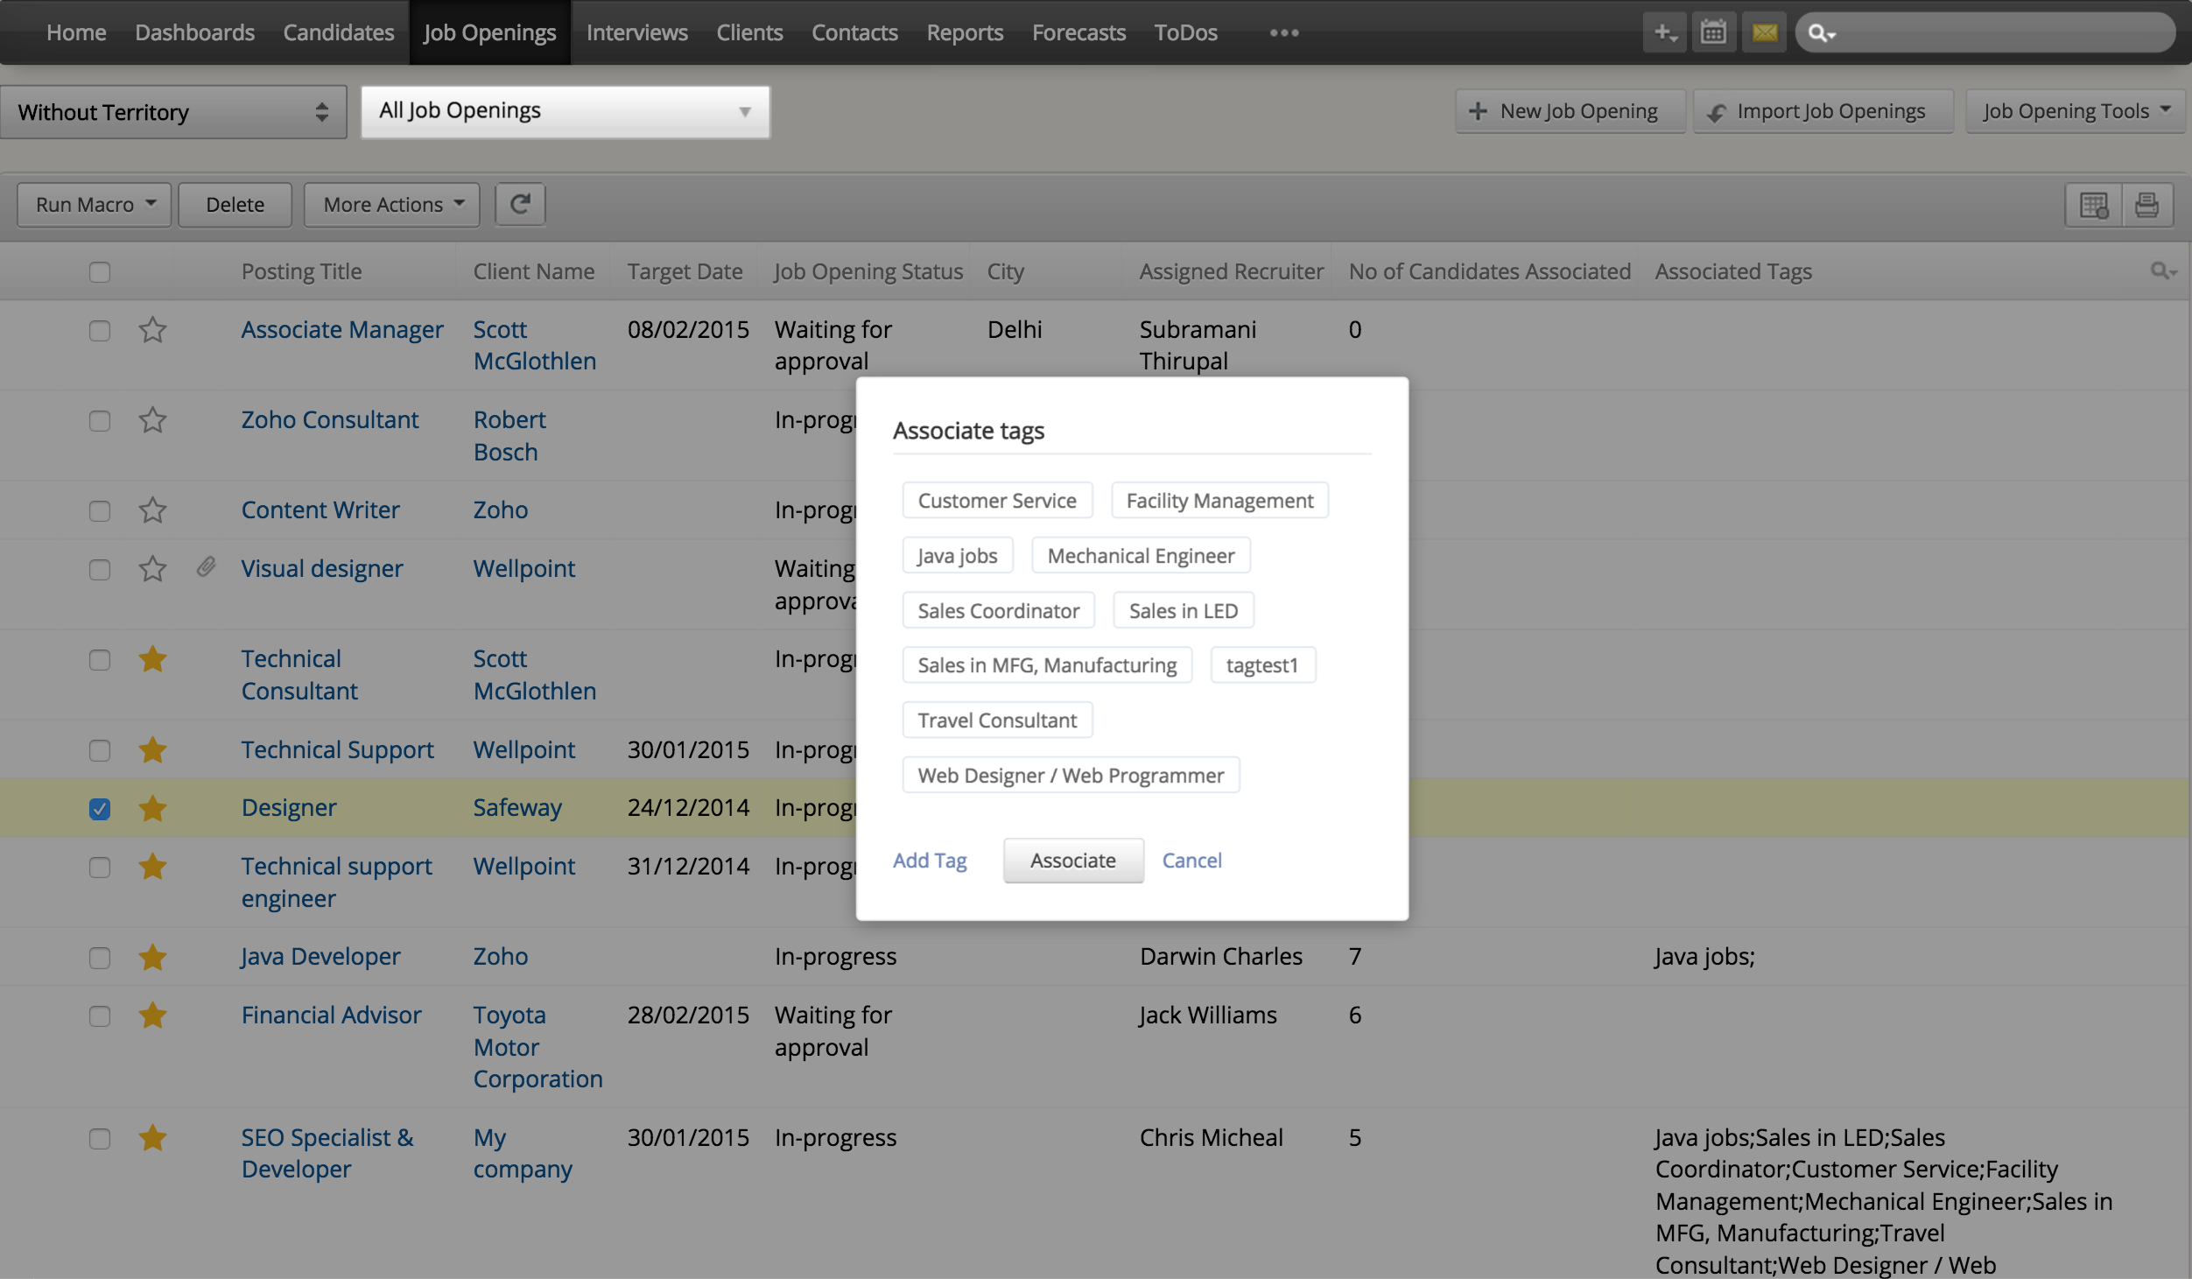Click the Associate button in dialog
Viewport: 2192px width, 1279px height.
click(1072, 861)
